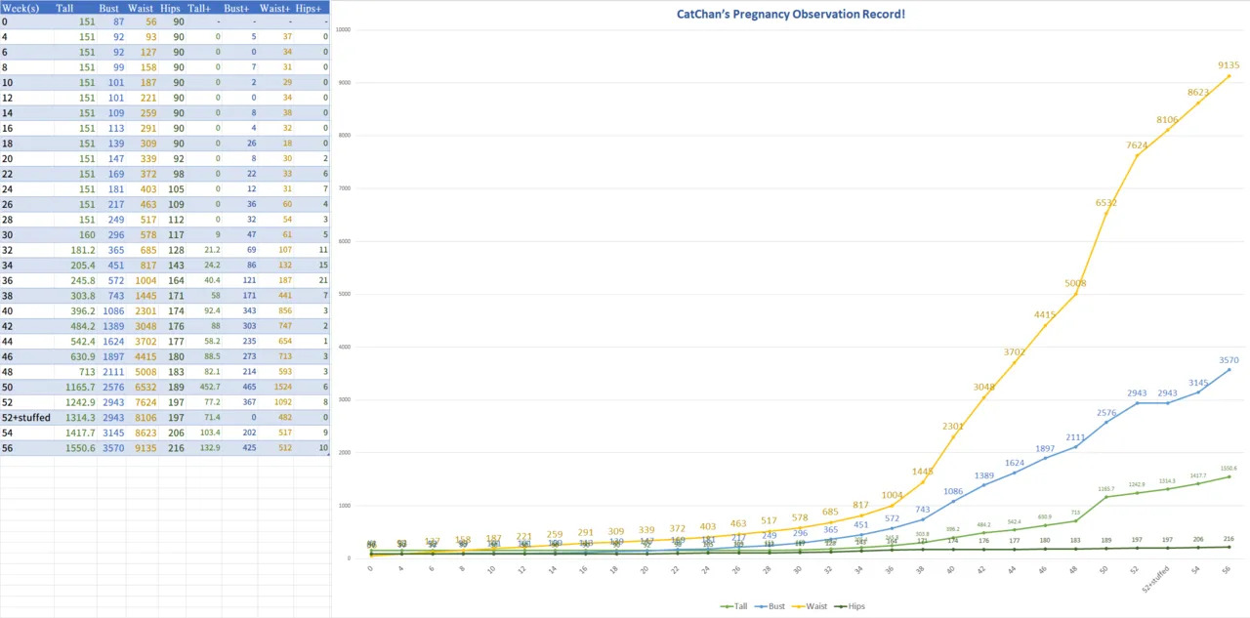The image size is (1250, 618).
Task: Select the 7624 data label on Waist line
Action: [1138, 145]
